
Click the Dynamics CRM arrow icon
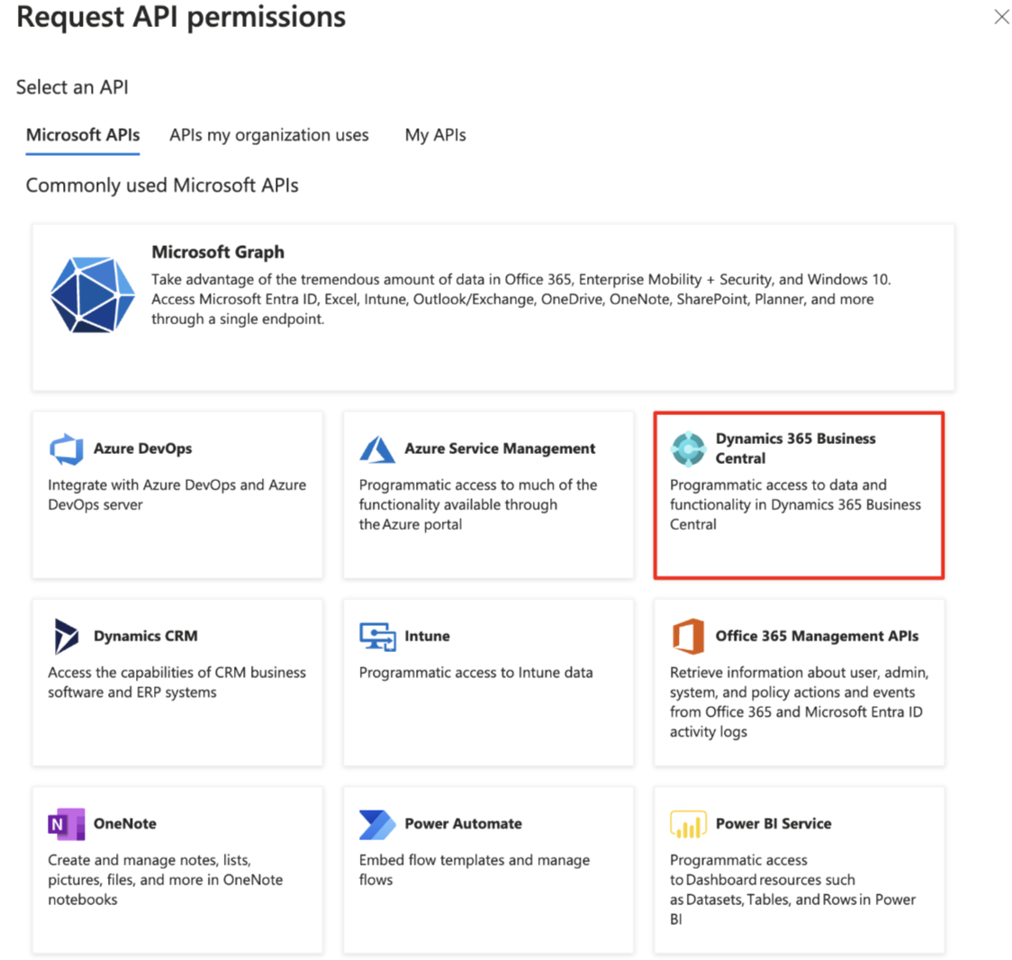tap(66, 636)
